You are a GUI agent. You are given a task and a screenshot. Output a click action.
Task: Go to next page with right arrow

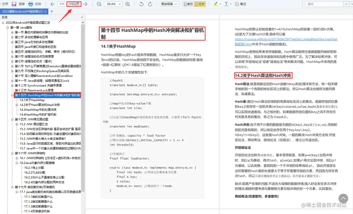click(85, 4)
